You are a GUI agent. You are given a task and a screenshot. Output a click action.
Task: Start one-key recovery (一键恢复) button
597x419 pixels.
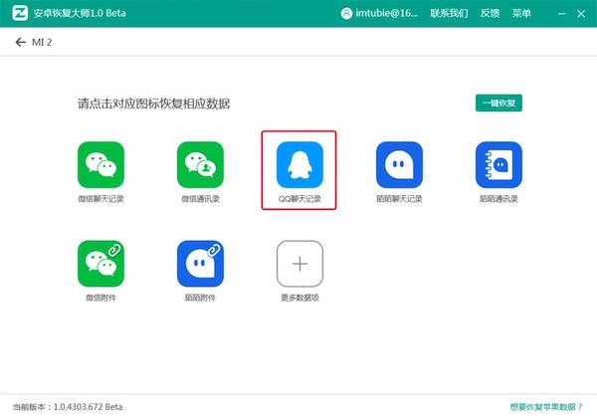(498, 103)
